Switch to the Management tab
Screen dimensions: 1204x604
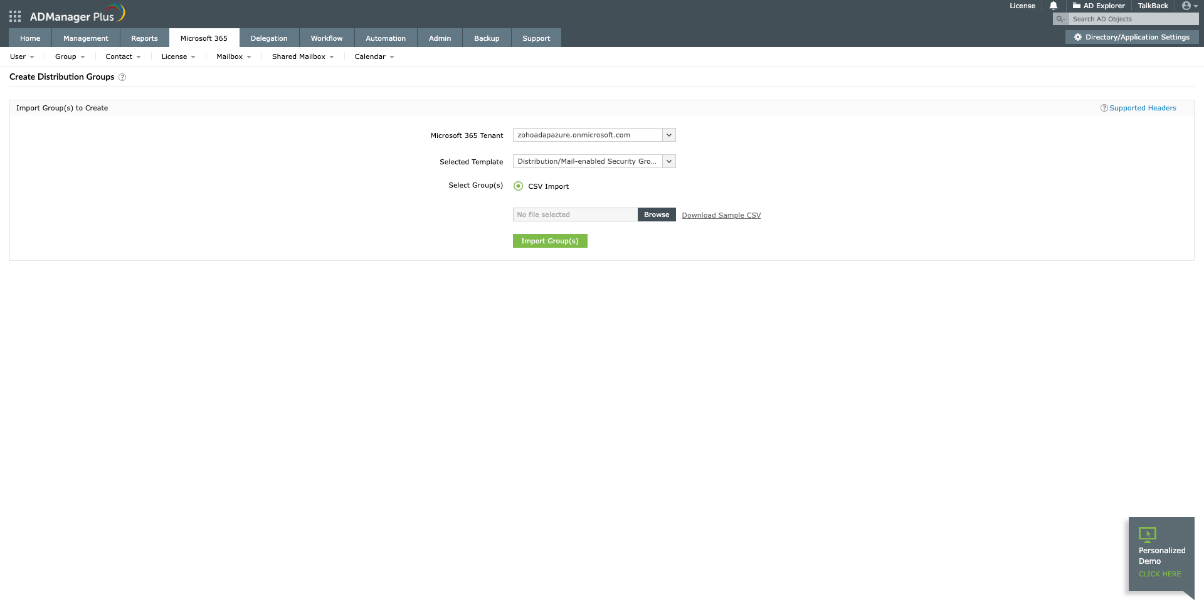point(86,38)
